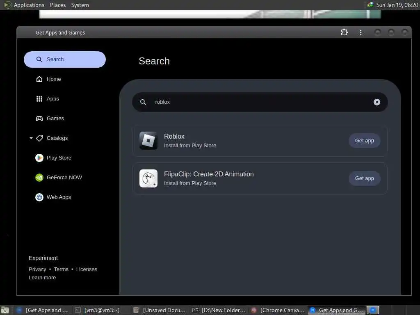
Task: Focus the search field containing roblox
Action: point(260,102)
